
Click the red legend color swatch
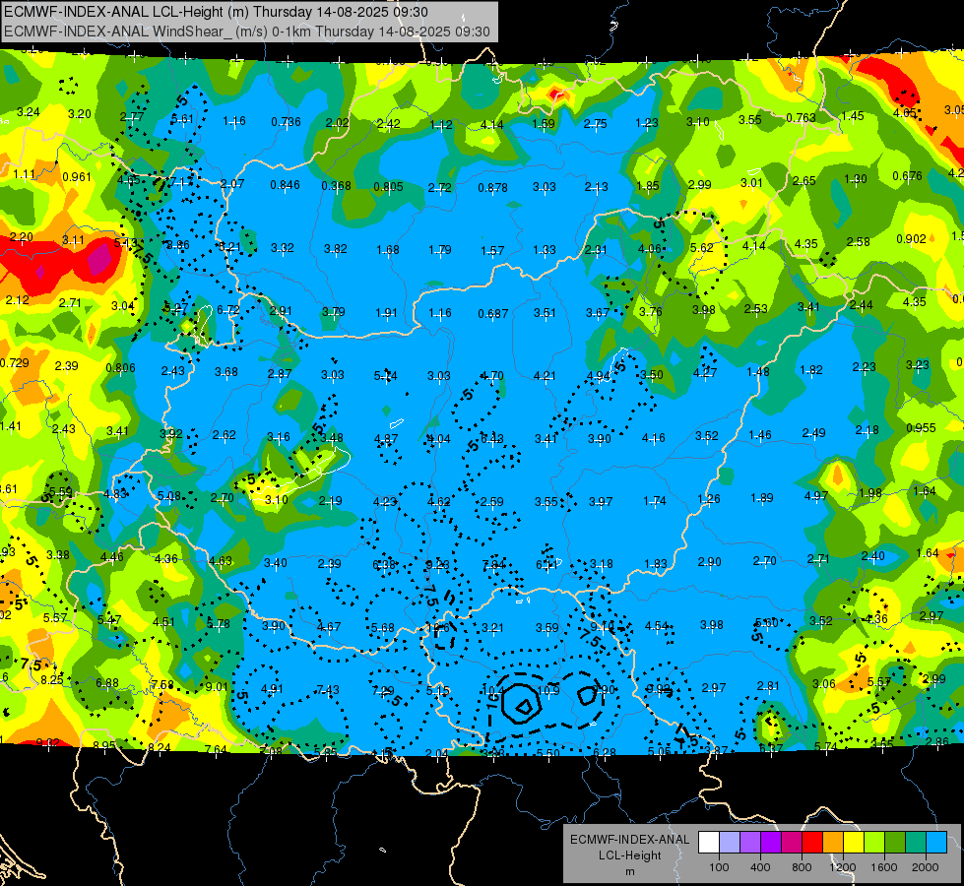click(812, 843)
